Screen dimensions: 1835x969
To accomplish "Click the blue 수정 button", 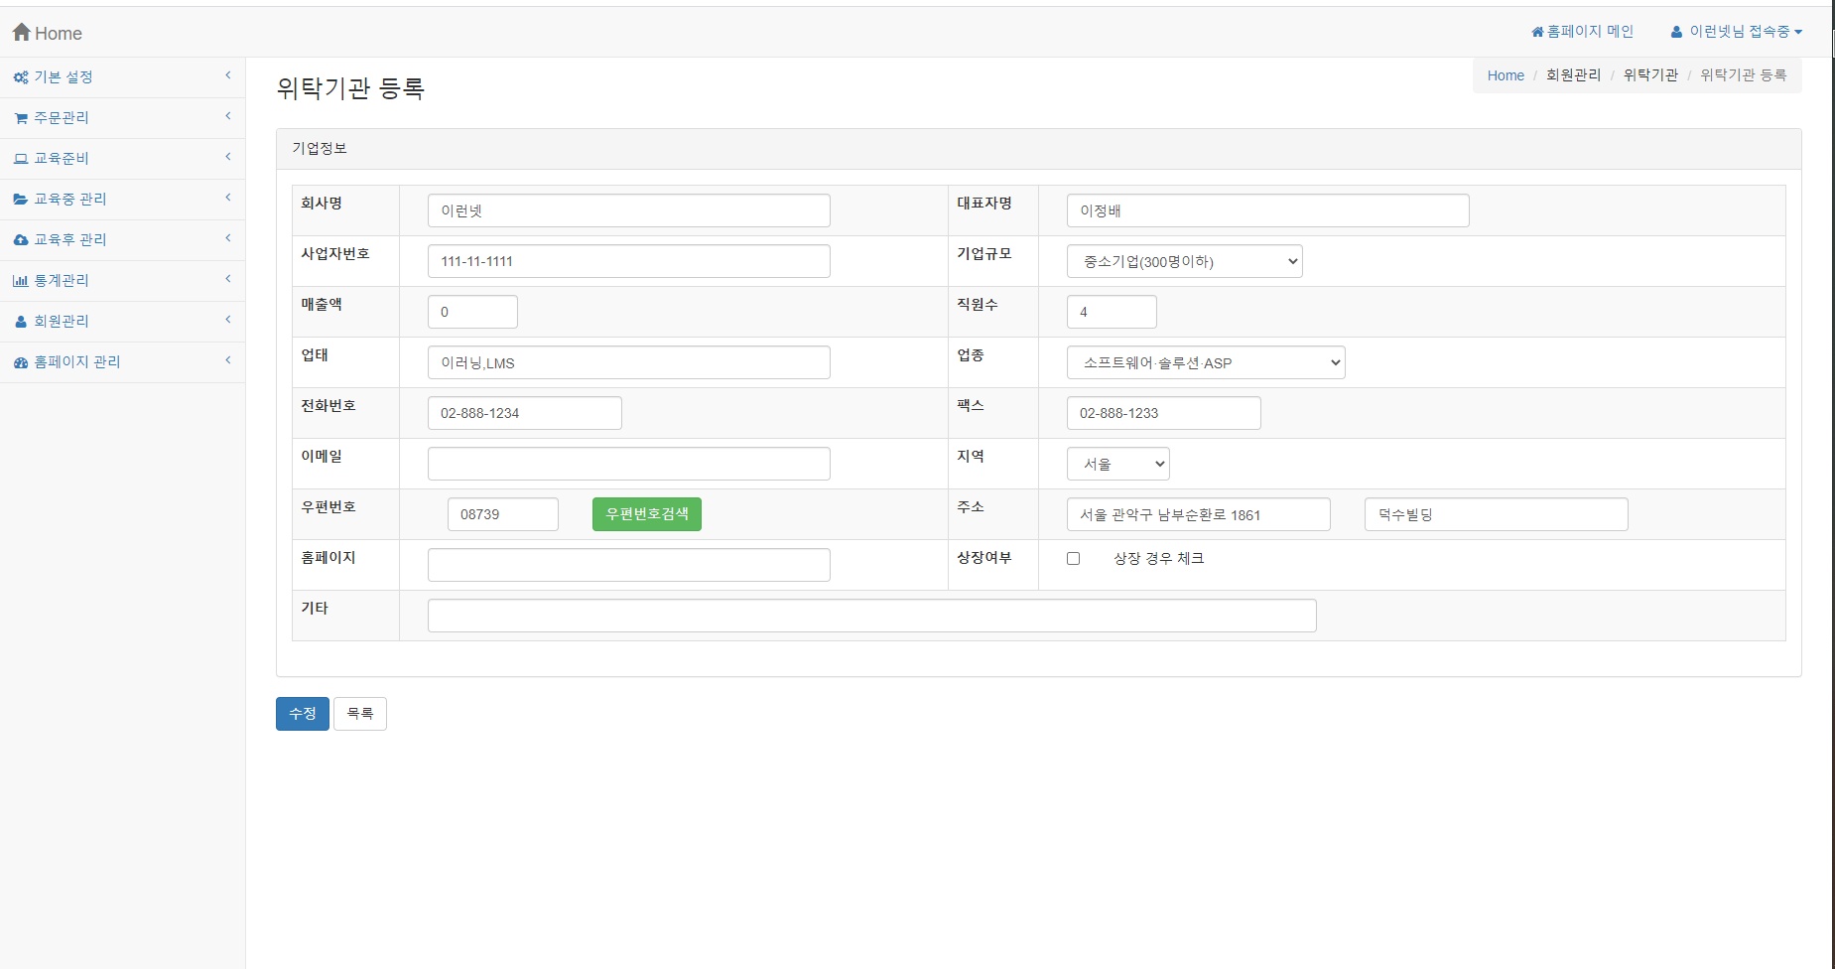I will click(302, 714).
